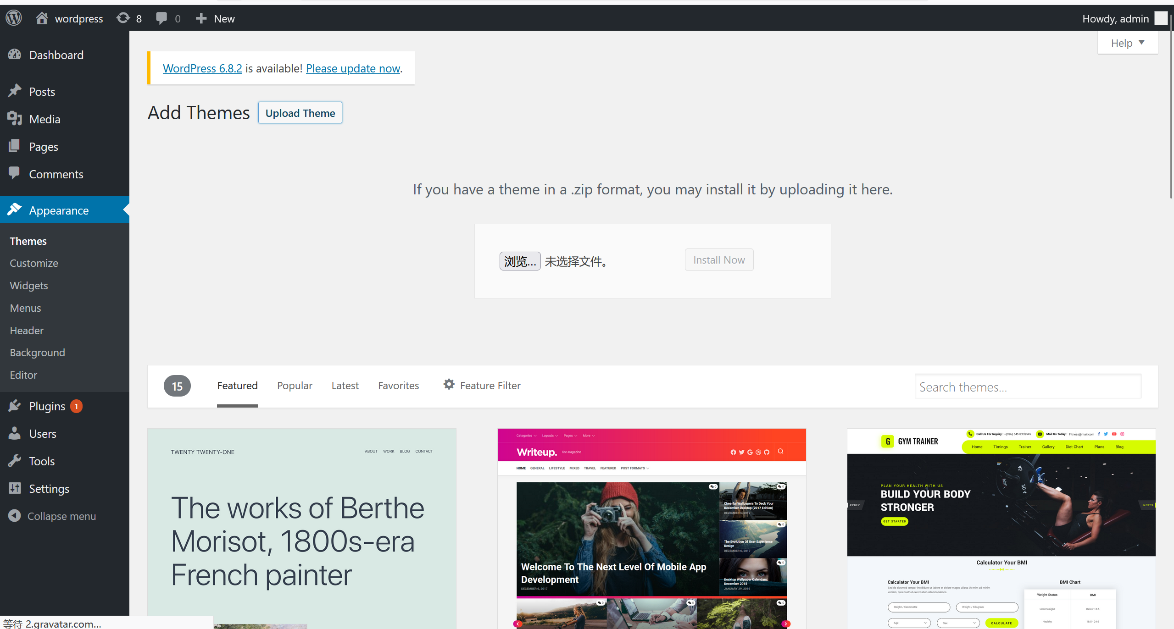Switch to the Latest tab
Viewport: 1174px width, 629px height.
345,386
